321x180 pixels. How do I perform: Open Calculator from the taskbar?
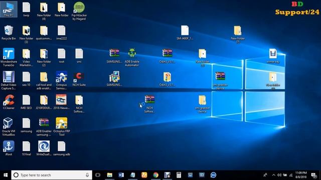(x=179, y=175)
